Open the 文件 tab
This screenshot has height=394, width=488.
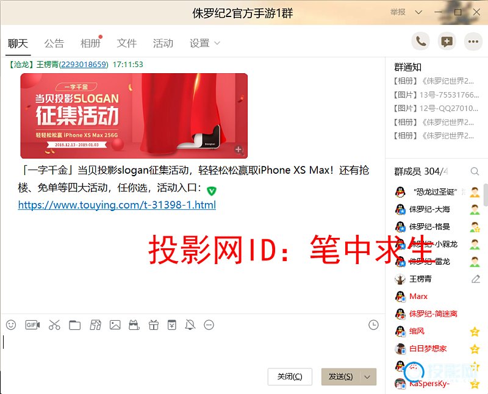coord(127,43)
